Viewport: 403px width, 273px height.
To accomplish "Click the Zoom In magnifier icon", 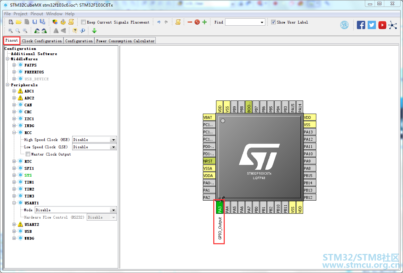I will tap(10, 30).
